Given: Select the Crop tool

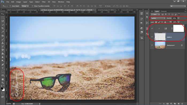Looking at the screenshot, I should point(3,28).
